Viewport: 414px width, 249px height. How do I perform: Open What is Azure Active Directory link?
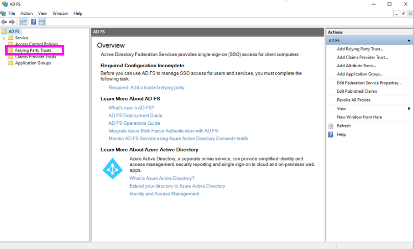click(162, 178)
